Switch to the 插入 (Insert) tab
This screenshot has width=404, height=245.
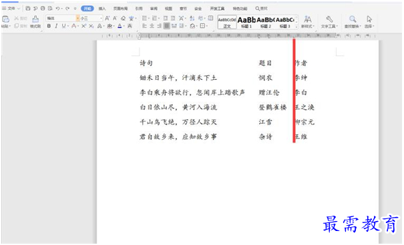pos(102,9)
